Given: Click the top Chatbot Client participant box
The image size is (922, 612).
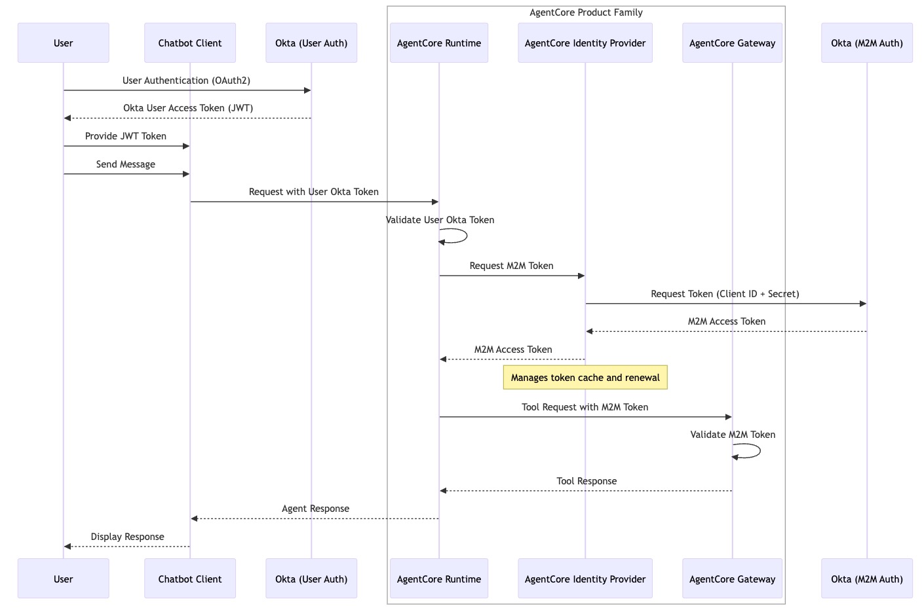Looking at the screenshot, I should point(190,43).
